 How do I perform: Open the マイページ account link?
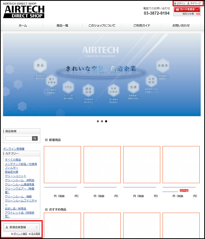[x=194, y=3]
